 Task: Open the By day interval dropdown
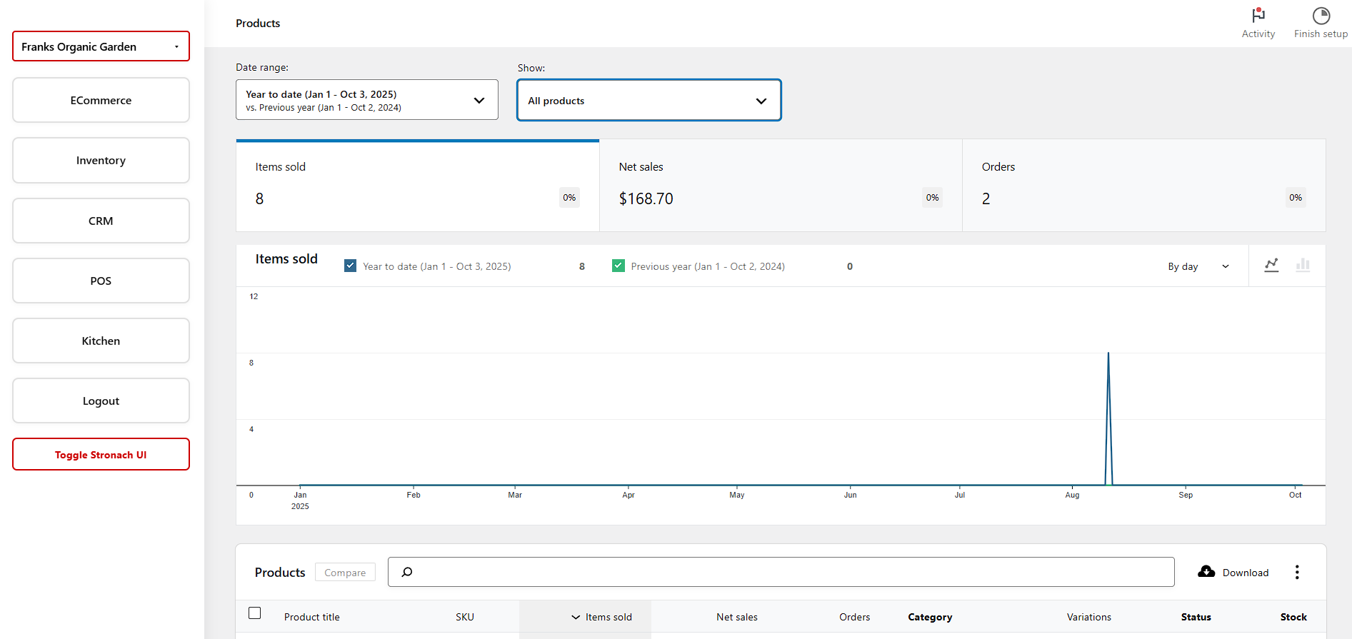[1198, 266]
